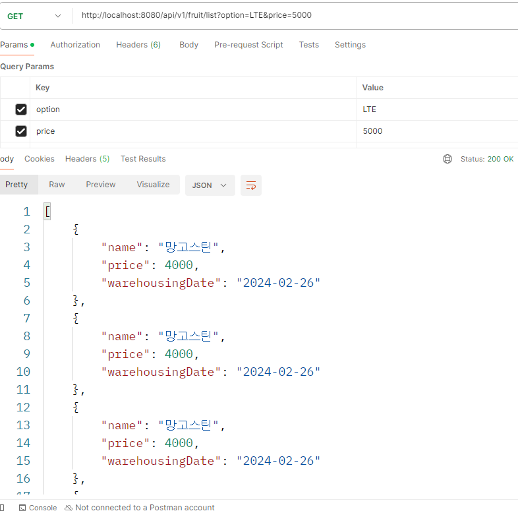Click the Query Params heading
518x511 pixels.
coord(27,67)
